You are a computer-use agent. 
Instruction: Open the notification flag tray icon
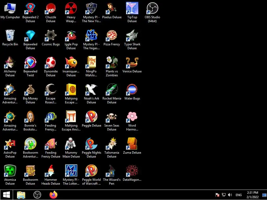click(217, 195)
